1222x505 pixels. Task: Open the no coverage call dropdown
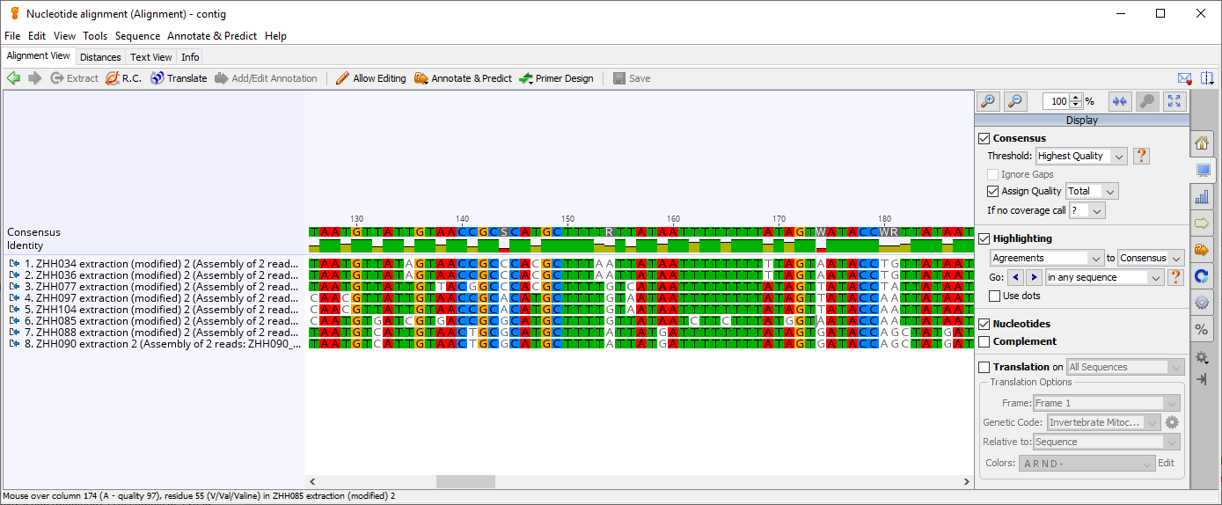coord(1087,210)
